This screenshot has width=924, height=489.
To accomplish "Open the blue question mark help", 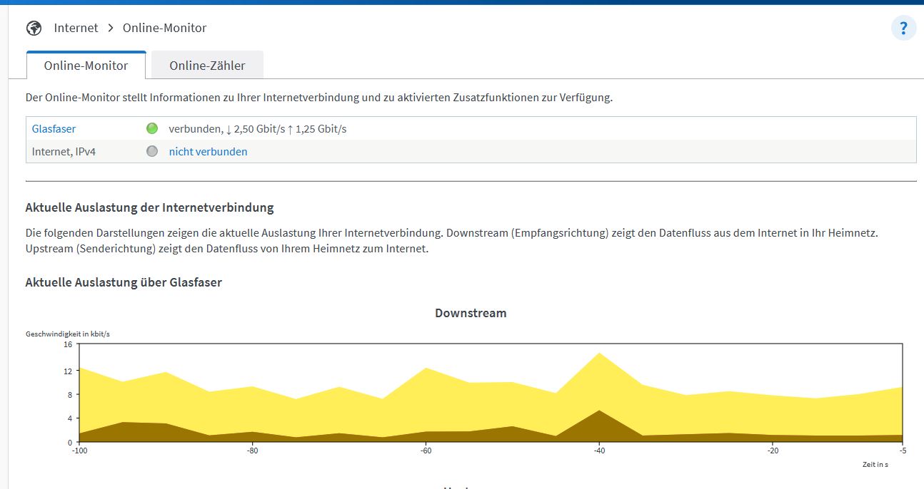I will pyautogui.click(x=903, y=29).
